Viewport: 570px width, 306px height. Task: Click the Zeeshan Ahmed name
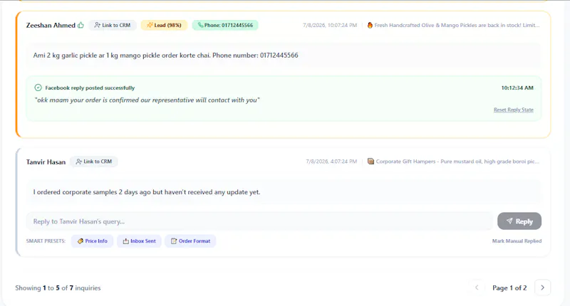tap(51, 25)
